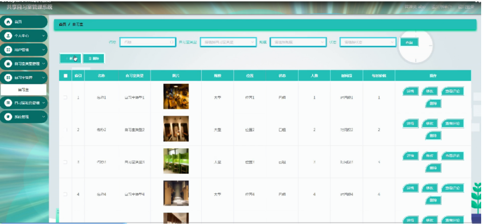Click 删除 in row index 3 actions
The height and width of the screenshot is (224, 483).
coord(433,168)
